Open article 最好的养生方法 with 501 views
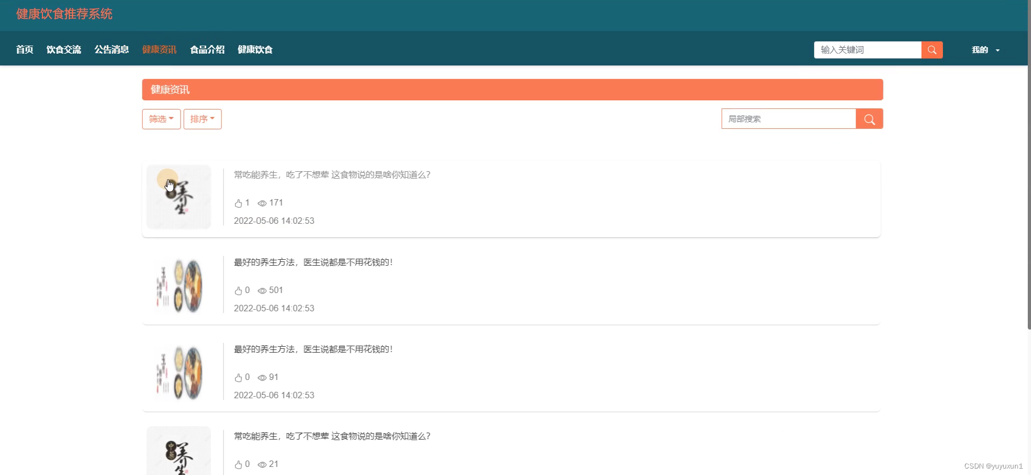Screen dimensions: 1031x475 [313, 262]
